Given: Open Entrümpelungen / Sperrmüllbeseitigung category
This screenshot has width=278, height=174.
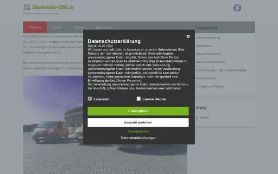Looking at the screenshot, I should point(221,70).
